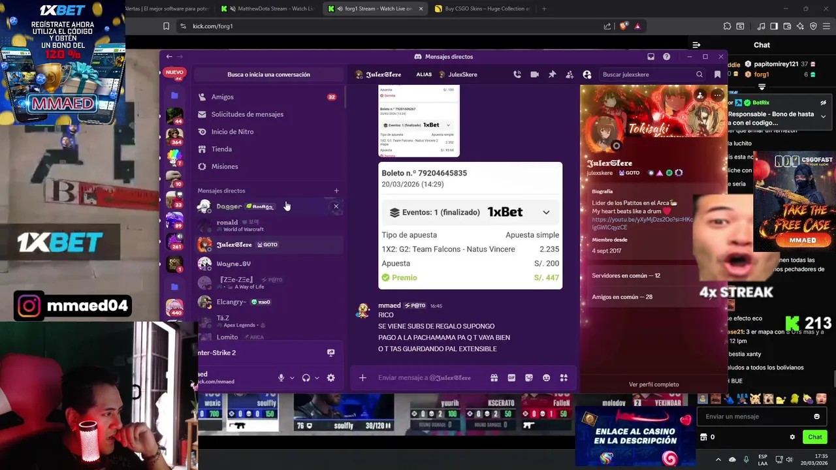The height and width of the screenshot is (470, 836).
Task: Open the browser hamburger menu
Action: pyautogui.click(x=826, y=26)
